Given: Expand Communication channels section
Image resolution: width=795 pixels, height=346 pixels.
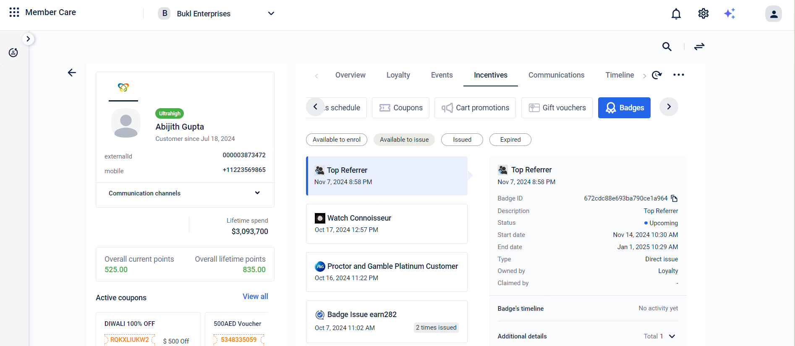Looking at the screenshot, I should pyautogui.click(x=185, y=193).
